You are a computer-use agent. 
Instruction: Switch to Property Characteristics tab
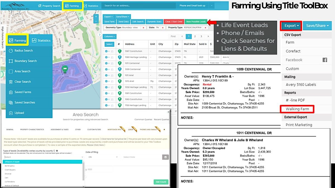(32, 130)
